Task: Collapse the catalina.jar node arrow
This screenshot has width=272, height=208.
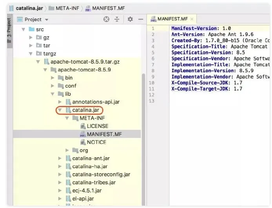Action: [x=60, y=110]
